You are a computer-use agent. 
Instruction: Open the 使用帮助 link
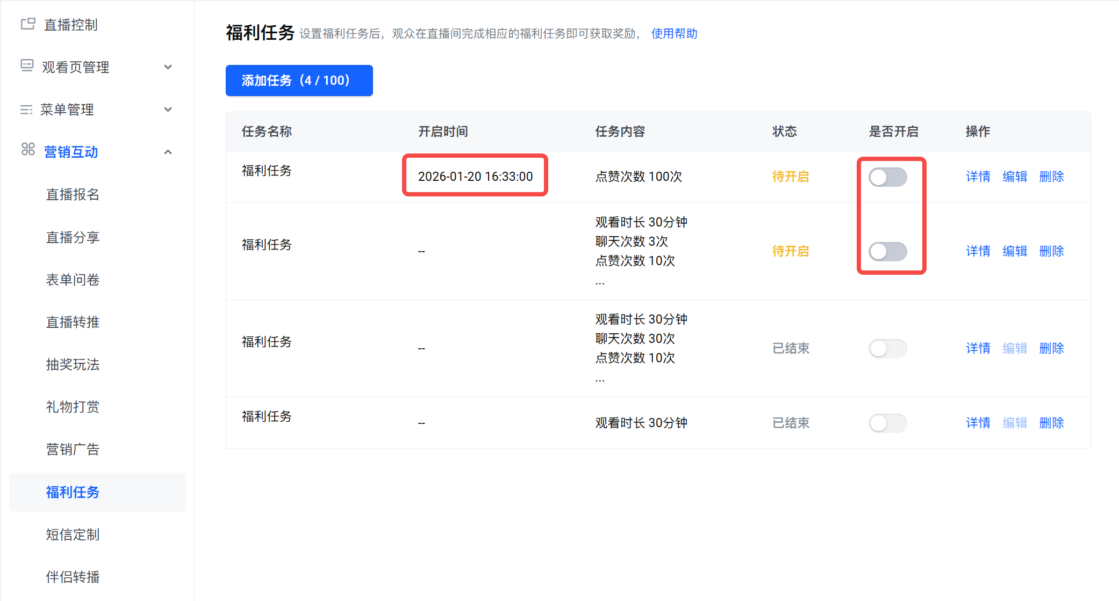[674, 34]
